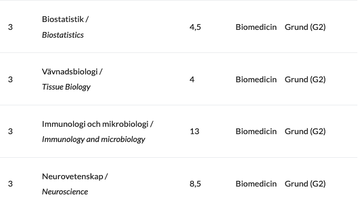Click the italic Biostatistics English title
This screenshot has height=207, width=360.
pyautogui.click(x=63, y=35)
